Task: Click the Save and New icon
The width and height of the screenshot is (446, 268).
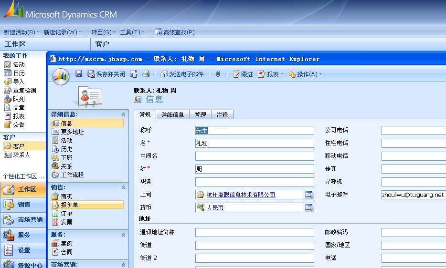Action: 133,74
